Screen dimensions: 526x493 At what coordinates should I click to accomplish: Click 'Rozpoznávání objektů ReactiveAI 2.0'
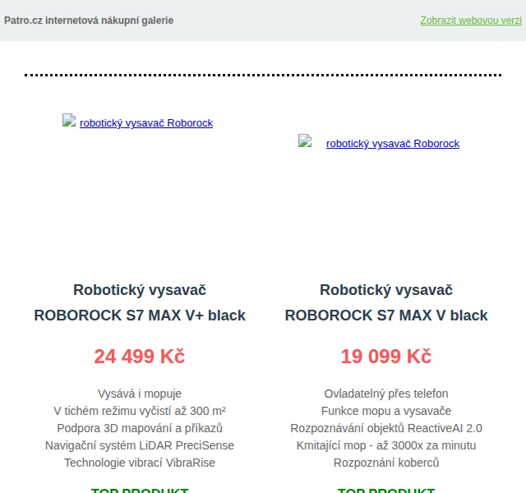coord(386,428)
